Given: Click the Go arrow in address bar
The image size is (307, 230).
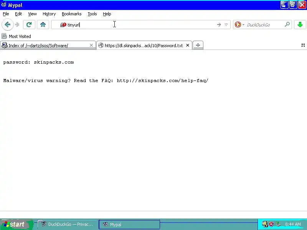Looking at the screenshot, I should point(219,25).
